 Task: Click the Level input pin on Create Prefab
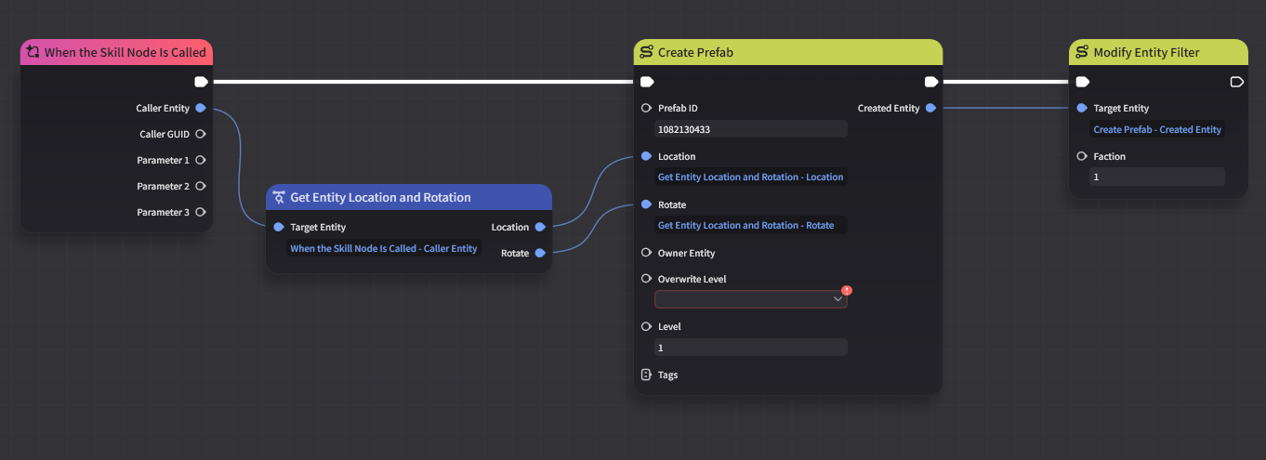647,327
